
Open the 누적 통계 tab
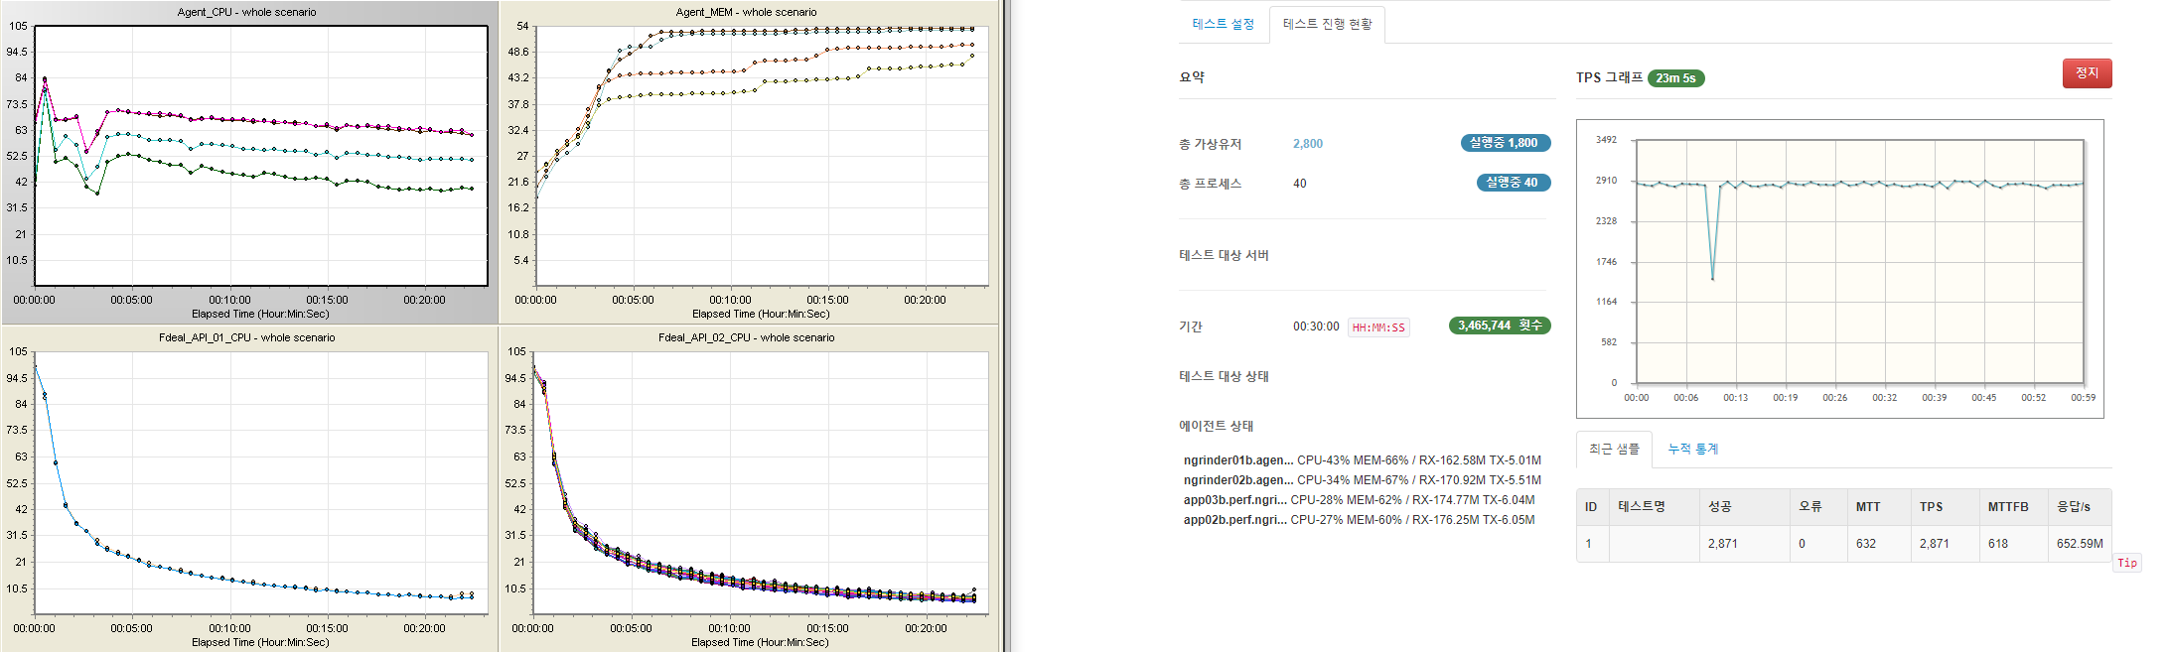pos(1692,449)
